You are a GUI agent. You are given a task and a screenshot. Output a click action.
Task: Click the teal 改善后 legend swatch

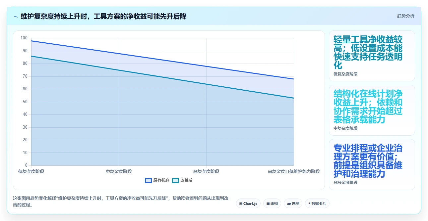tap(175, 180)
